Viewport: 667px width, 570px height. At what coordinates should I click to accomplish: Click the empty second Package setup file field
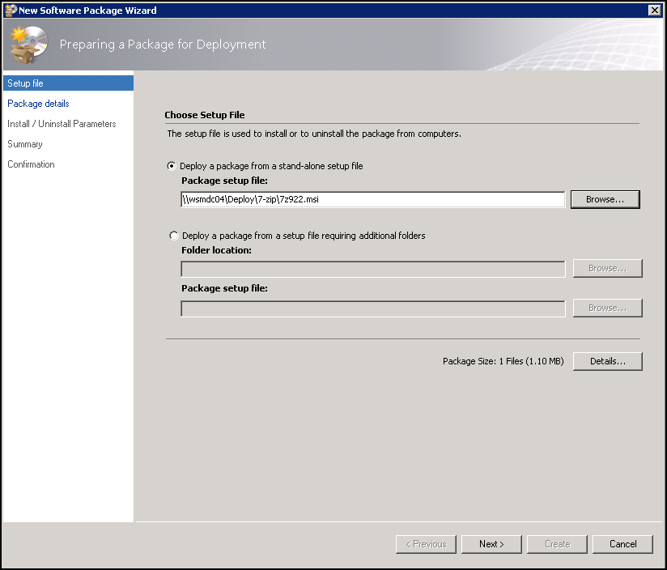click(x=372, y=308)
